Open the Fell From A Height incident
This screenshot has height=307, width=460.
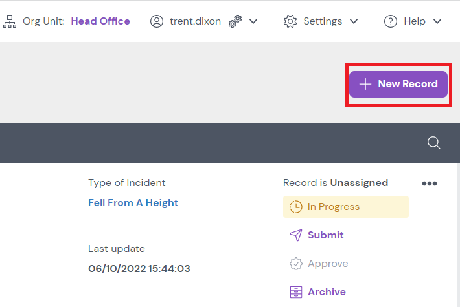(x=133, y=203)
